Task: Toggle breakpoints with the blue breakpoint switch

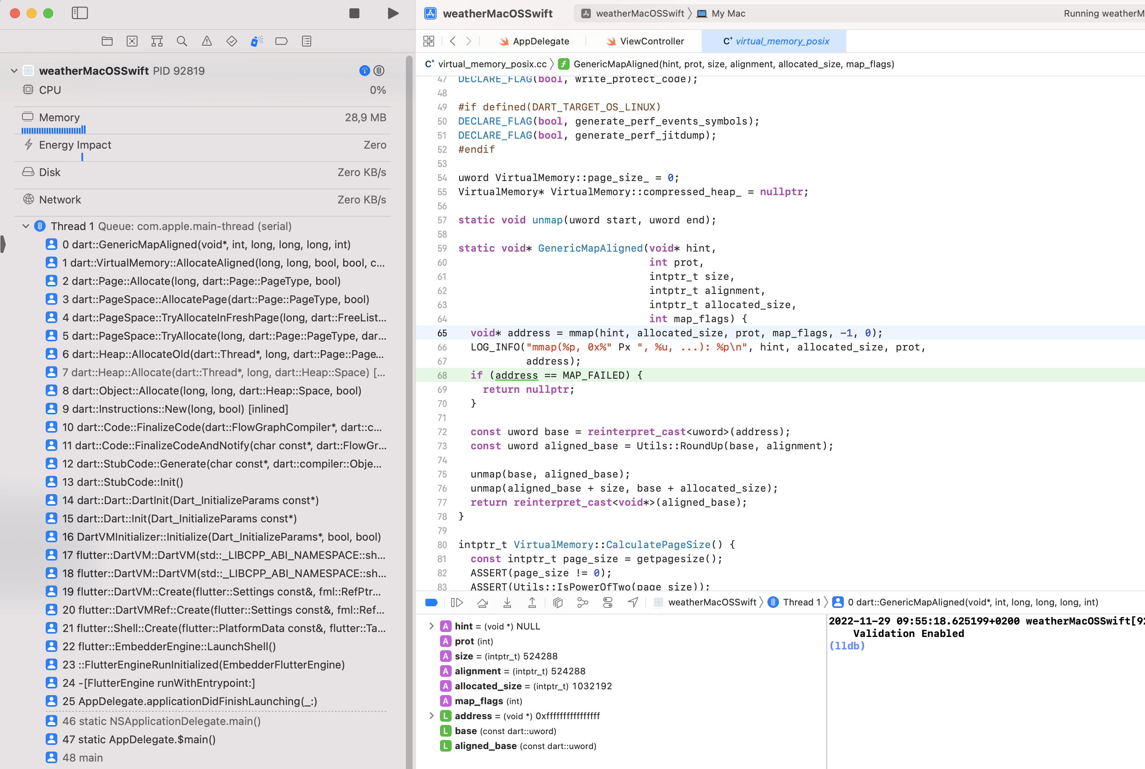Action: 431,602
